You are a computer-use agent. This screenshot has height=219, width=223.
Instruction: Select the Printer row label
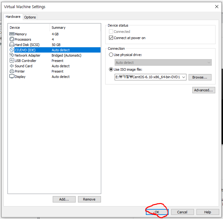click(20, 71)
